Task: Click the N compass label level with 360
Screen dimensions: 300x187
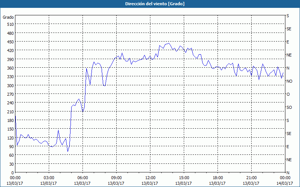Action: pyautogui.click(x=288, y=68)
